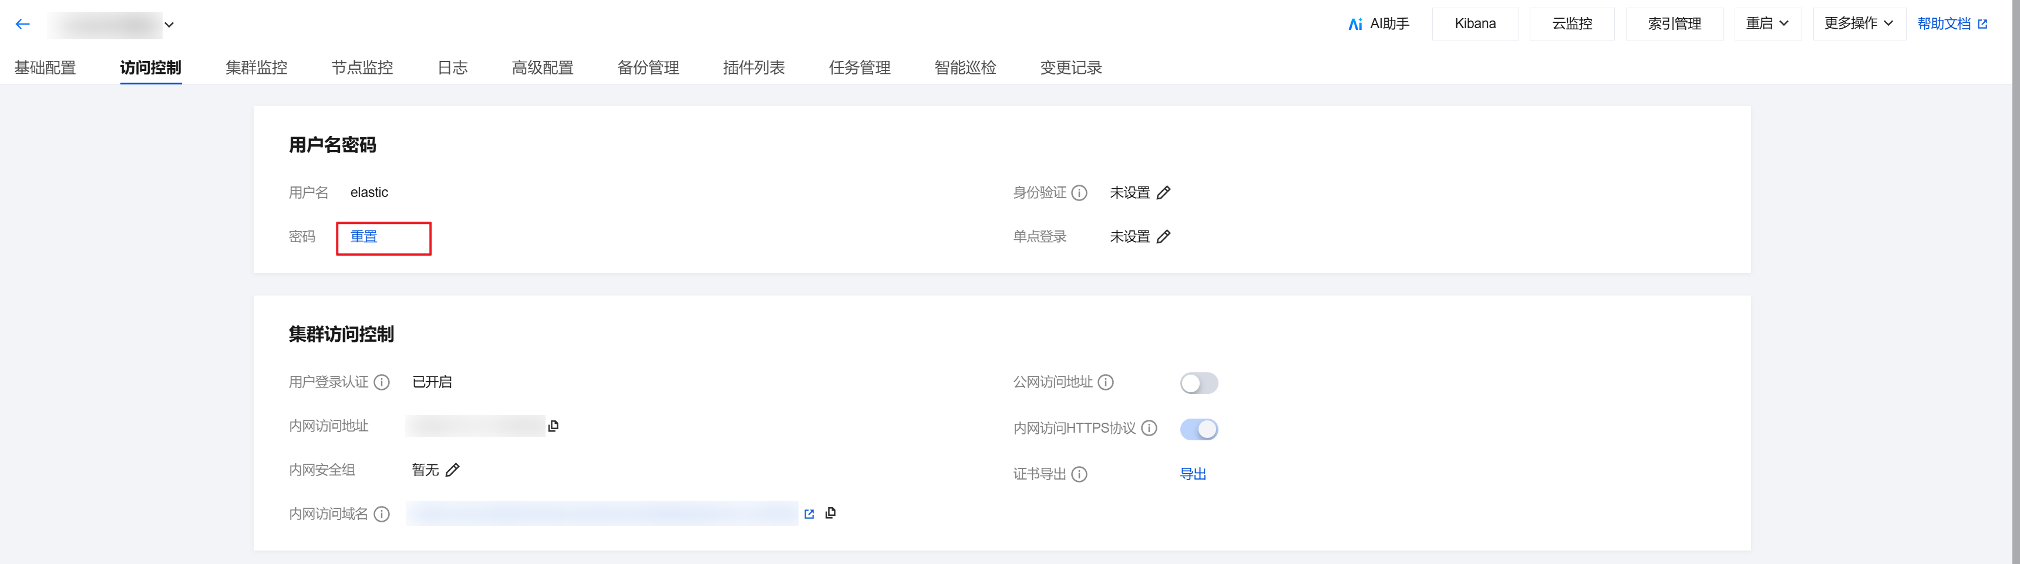Show info tooltip for 证书导出
This screenshot has width=2020, height=564.
[x=1079, y=475]
